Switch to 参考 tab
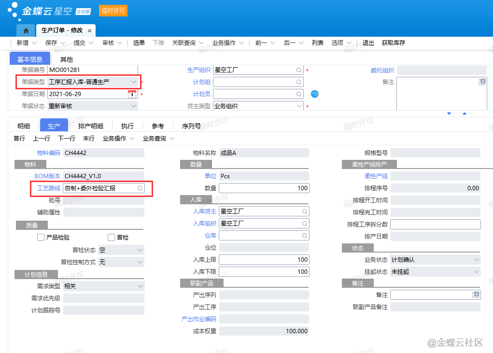493x353 pixels. (158, 126)
